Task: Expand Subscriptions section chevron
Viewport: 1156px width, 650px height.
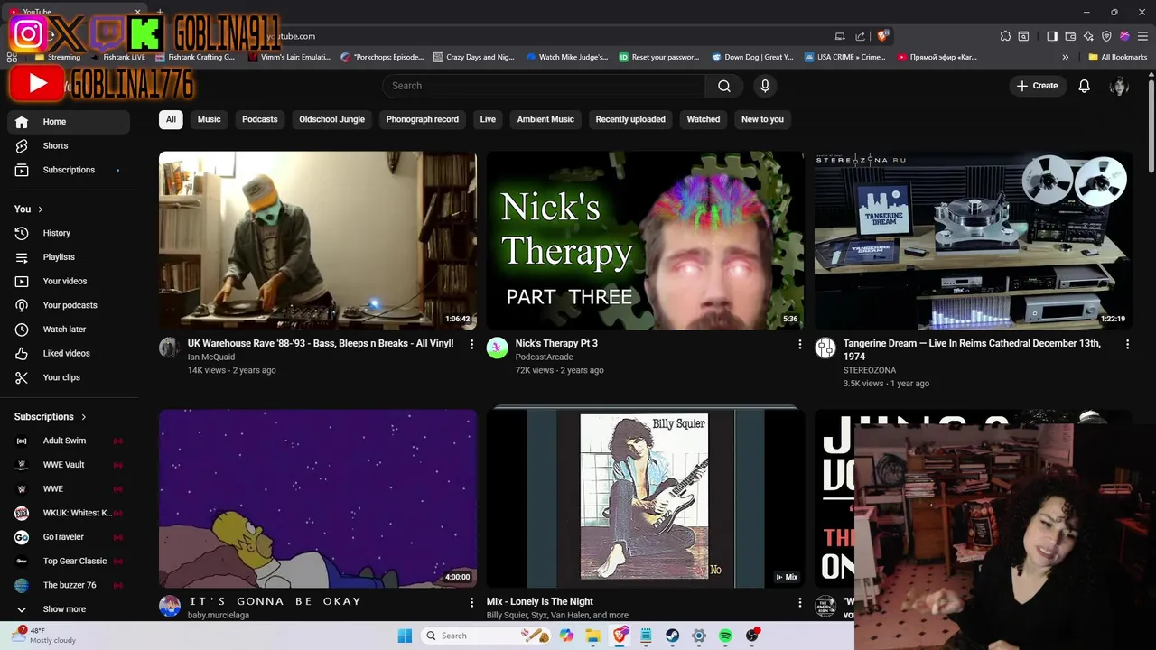Action: [84, 417]
